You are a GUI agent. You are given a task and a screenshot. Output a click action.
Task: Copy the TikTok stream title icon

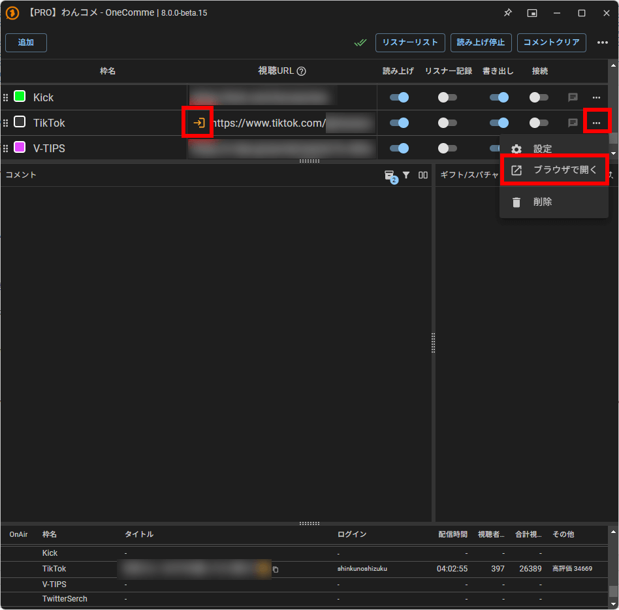coord(276,569)
